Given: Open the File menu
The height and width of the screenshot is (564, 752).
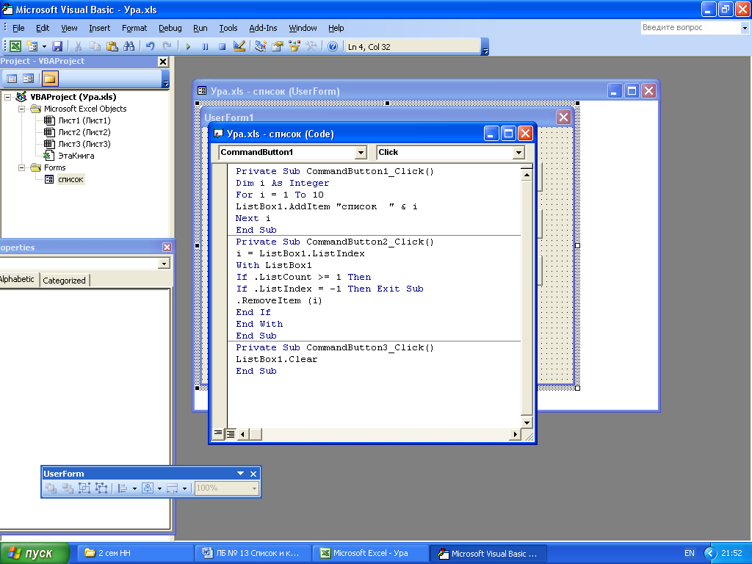Looking at the screenshot, I should [18, 29].
